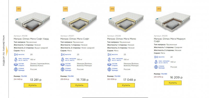Click the max load icon for Мега Мемо
The width and height of the screenshot is (209, 98).
point(109,60)
